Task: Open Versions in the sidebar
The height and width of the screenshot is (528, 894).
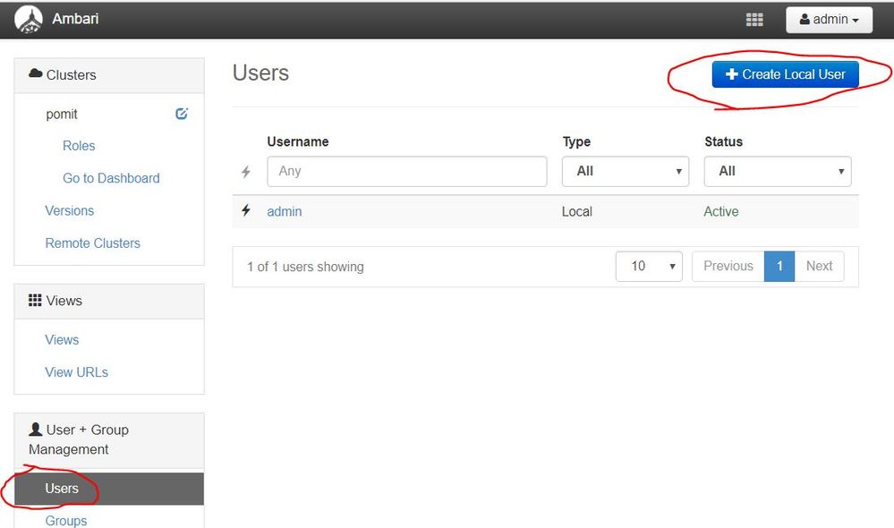Action: click(70, 211)
